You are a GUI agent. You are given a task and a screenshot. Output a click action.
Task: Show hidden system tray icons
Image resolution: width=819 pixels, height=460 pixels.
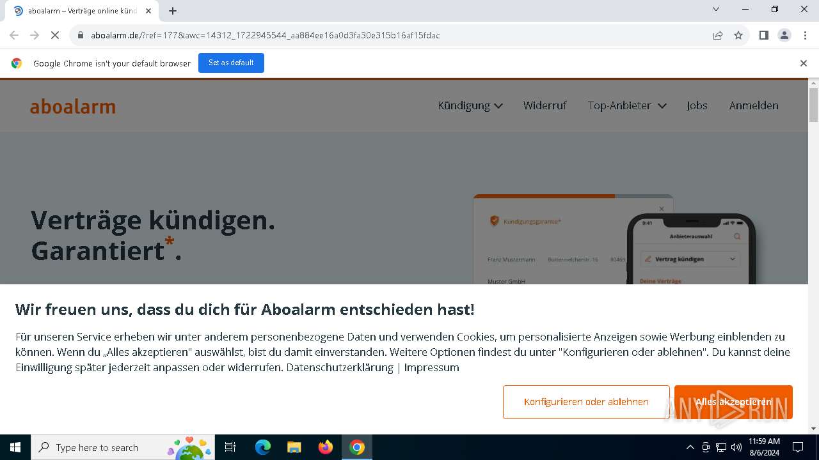point(690,447)
